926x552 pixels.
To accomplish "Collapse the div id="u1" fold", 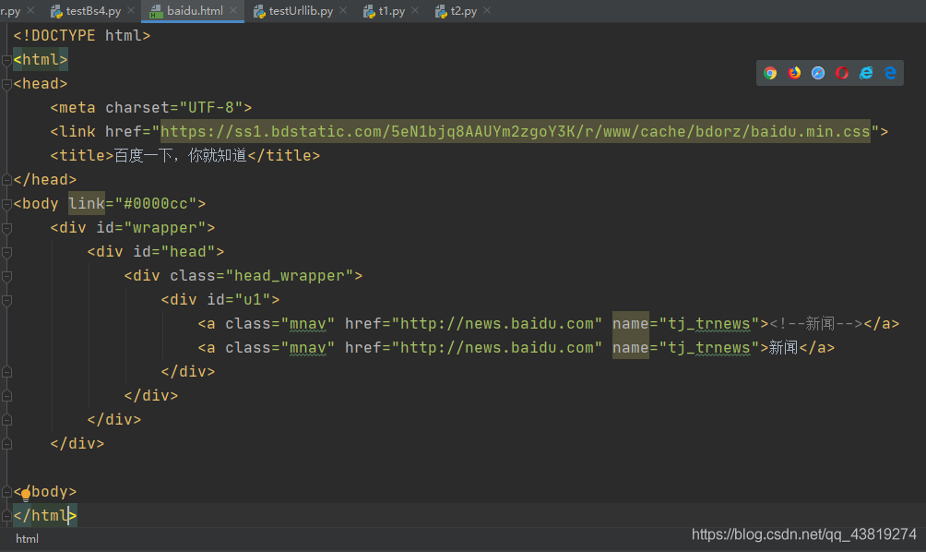I will (x=7, y=300).
